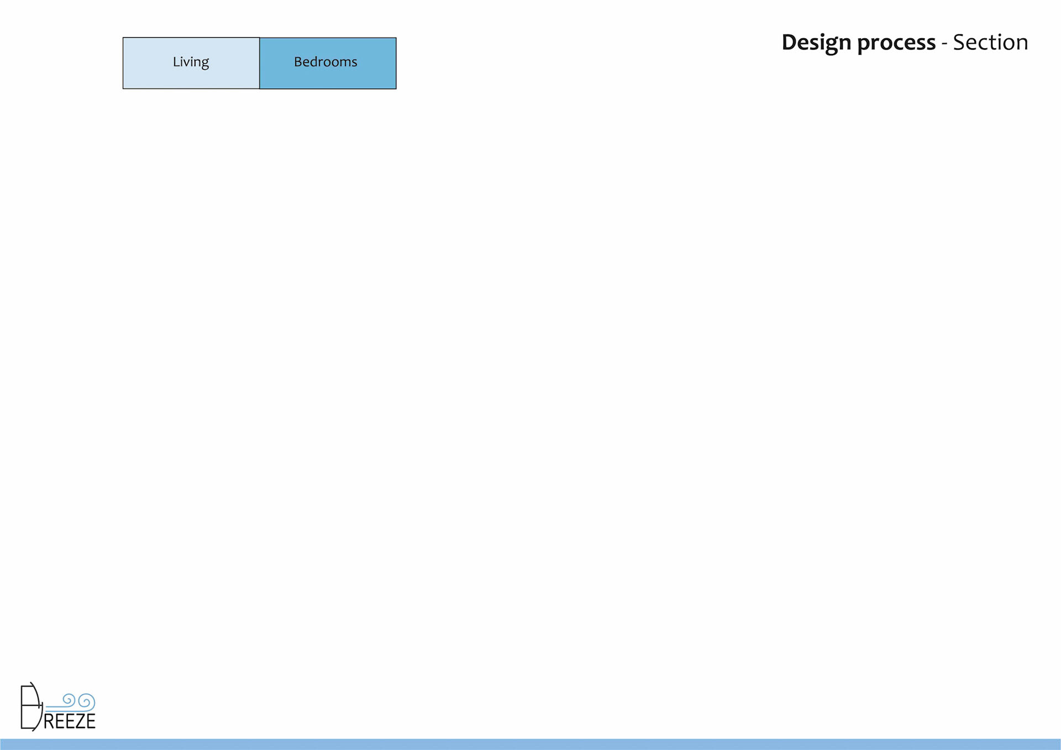Screen dimensions: 1061x750
Task: Click right edge of Bedrooms box
Action: pos(396,63)
